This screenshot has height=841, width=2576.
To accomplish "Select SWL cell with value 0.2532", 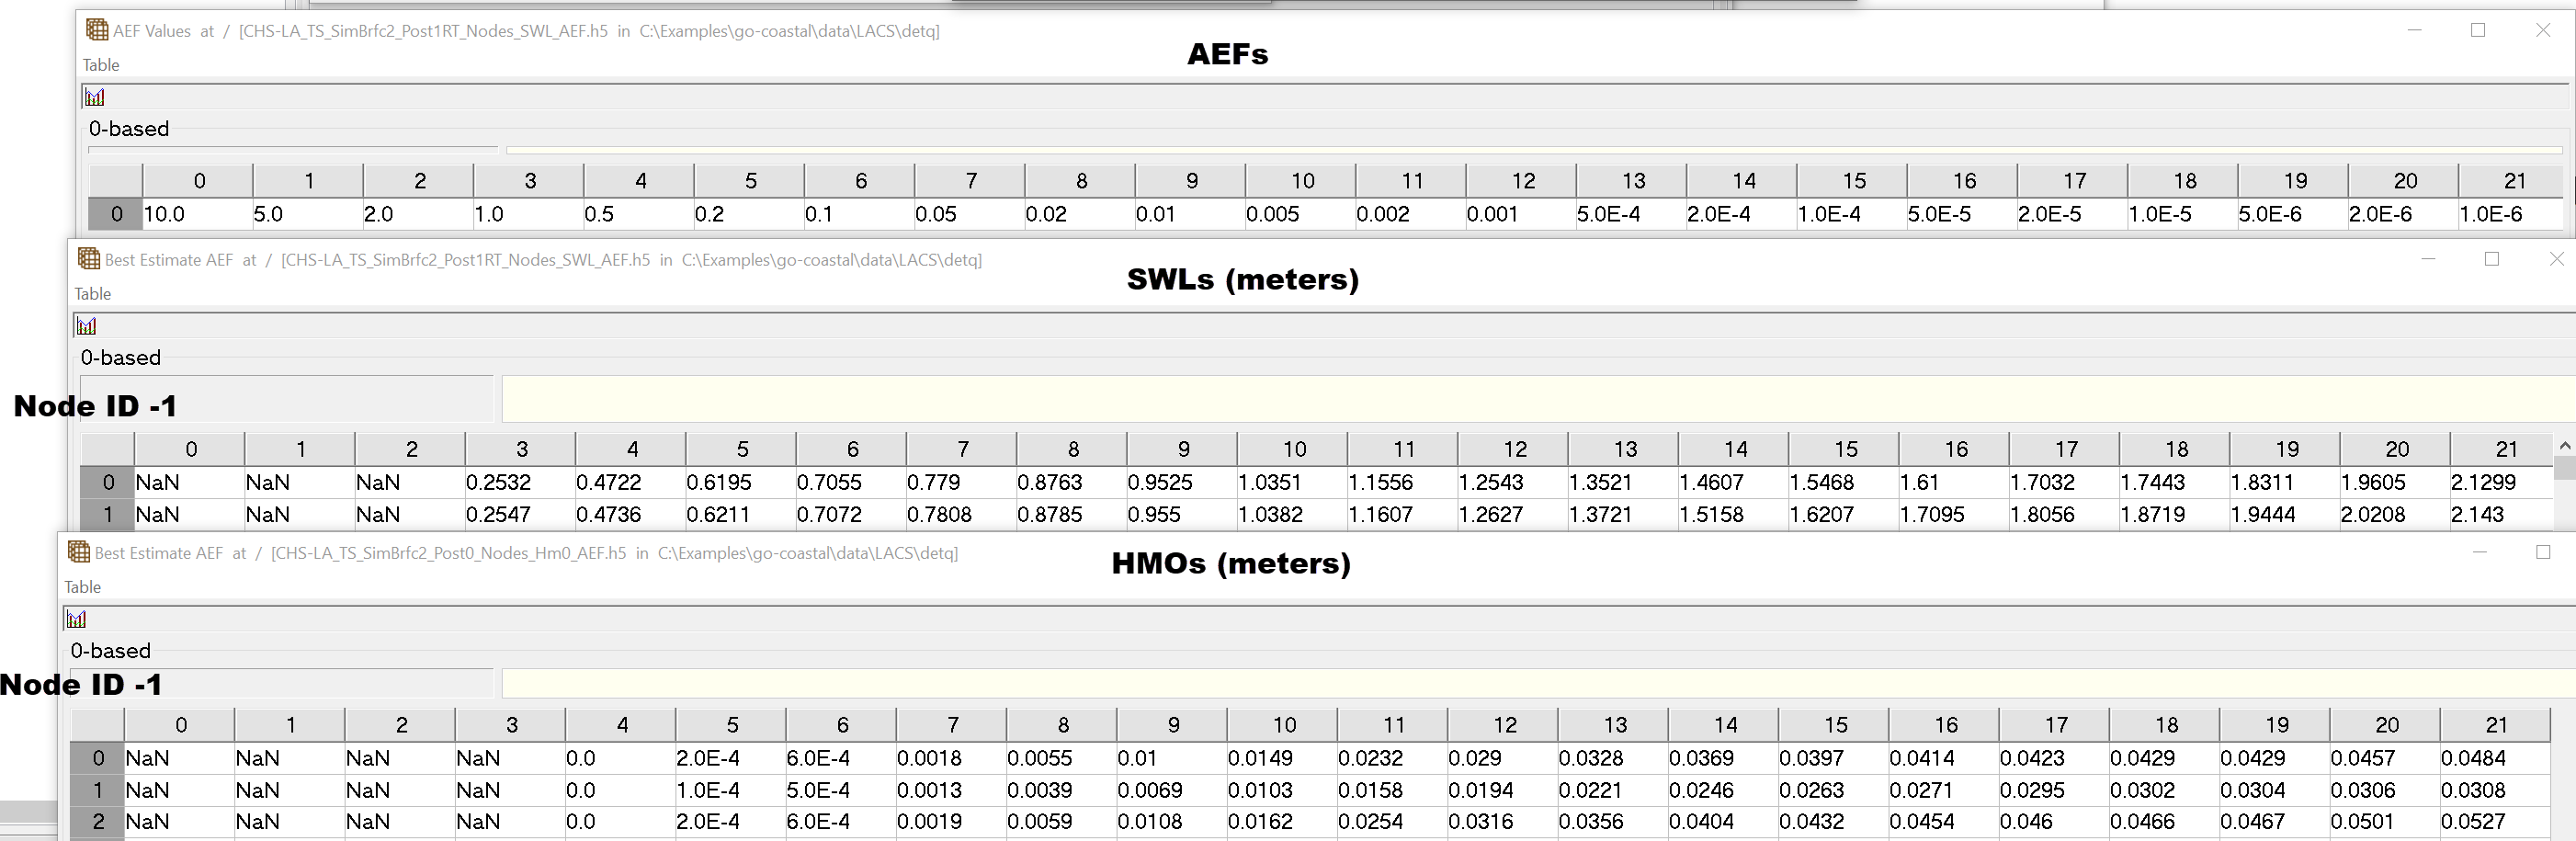I will click(520, 482).
